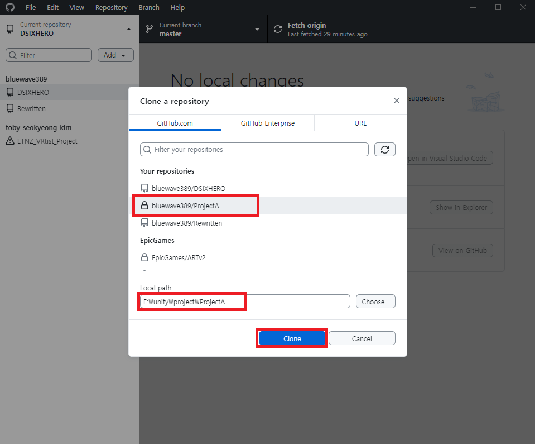Refresh the repository list with refresh icon
The height and width of the screenshot is (444, 535).
pyautogui.click(x=385, y=149)
